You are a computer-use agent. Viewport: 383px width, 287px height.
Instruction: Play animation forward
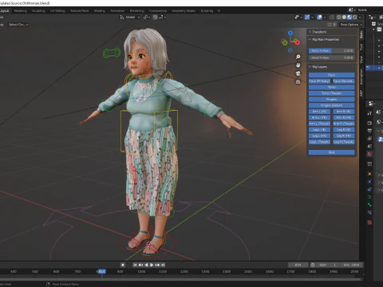152,265
